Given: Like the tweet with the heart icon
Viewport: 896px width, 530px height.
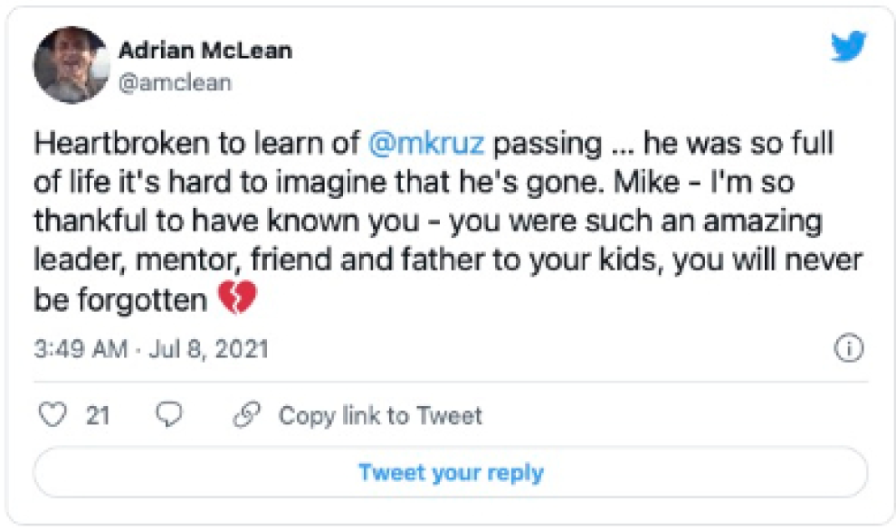Looking at the screenshot, I should coord(55,415).
